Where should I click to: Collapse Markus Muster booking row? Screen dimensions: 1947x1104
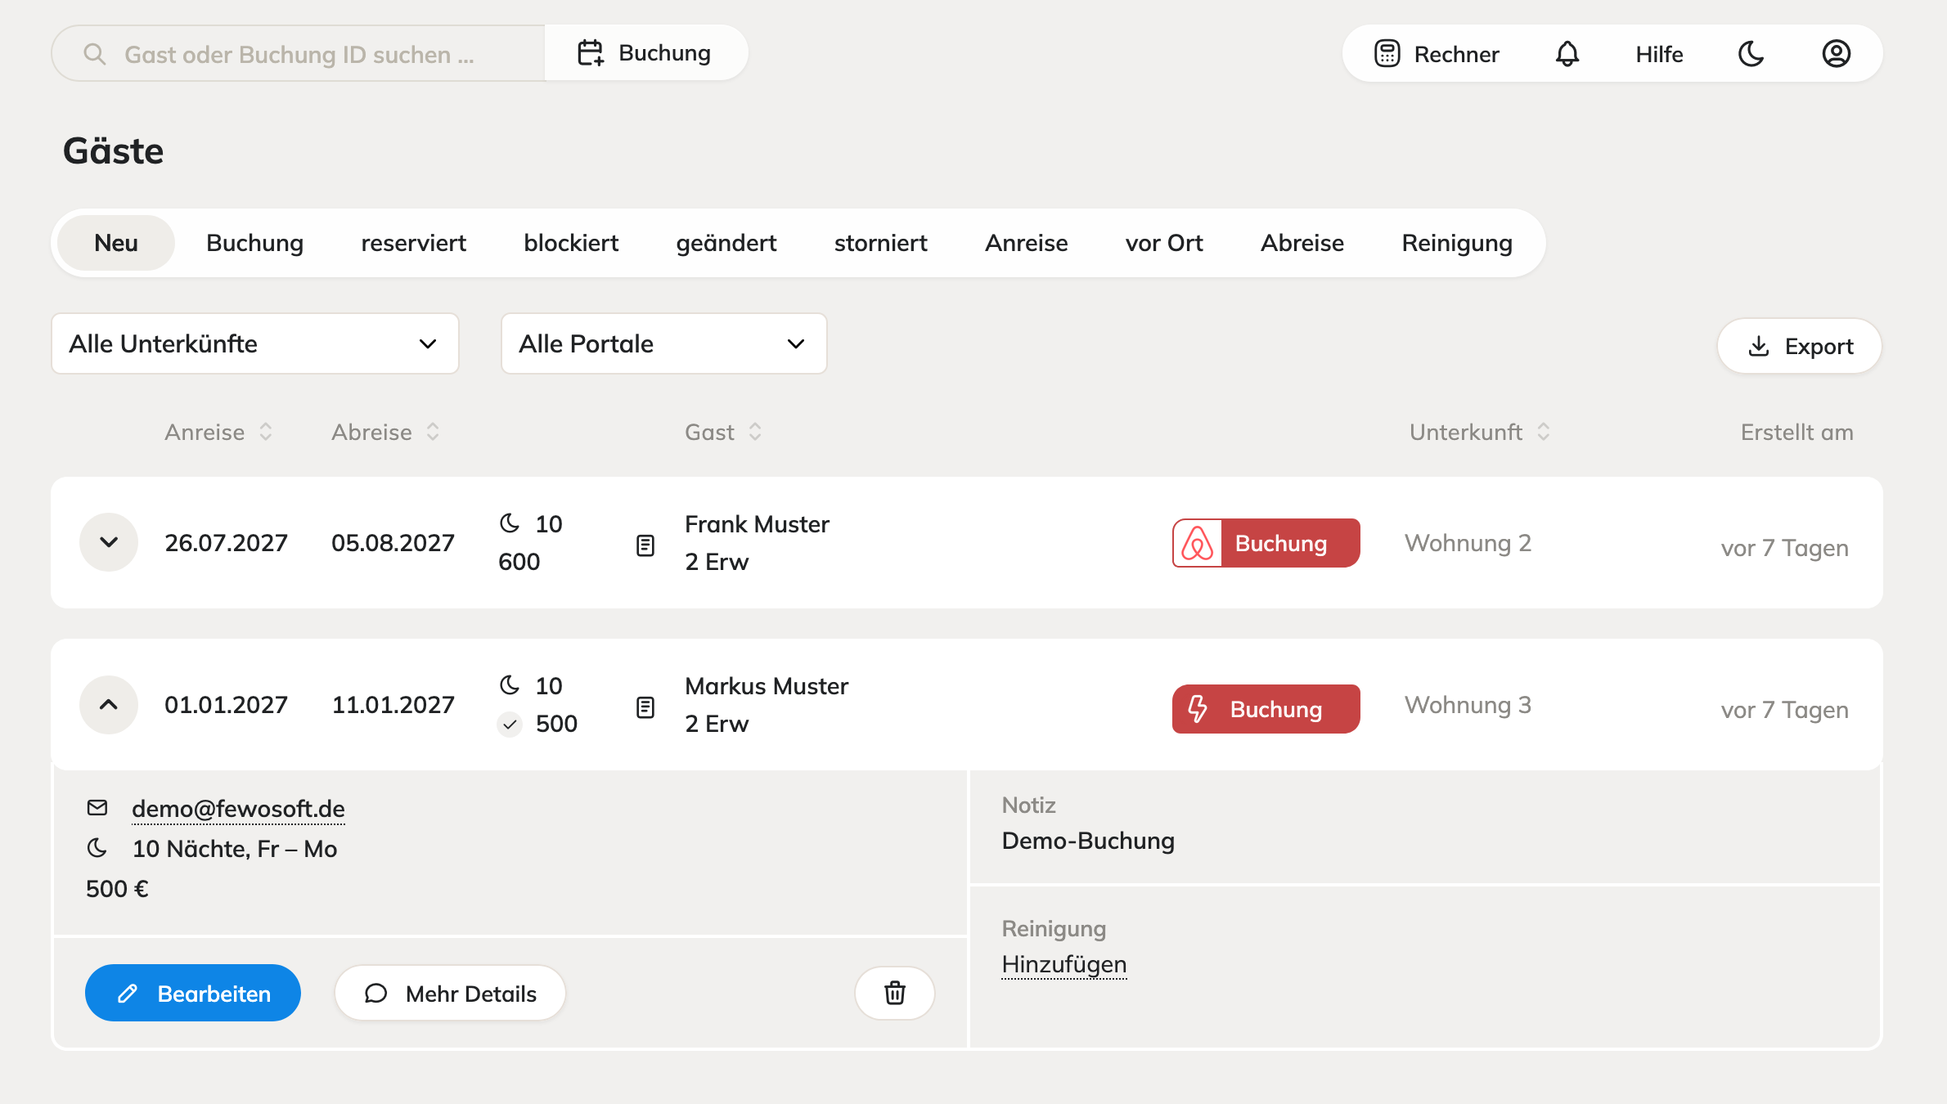click(109, 704)
